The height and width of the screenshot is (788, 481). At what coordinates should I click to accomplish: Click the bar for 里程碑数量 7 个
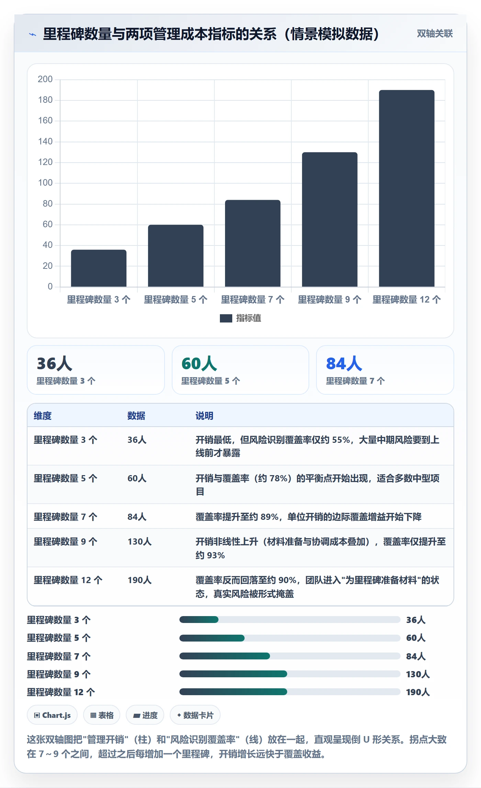tap(253, 243)
